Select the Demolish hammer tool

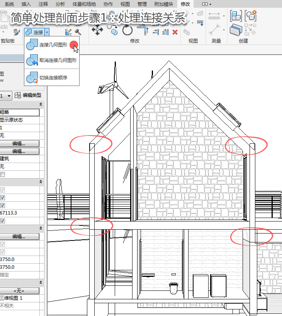click(x=78, y=32)
